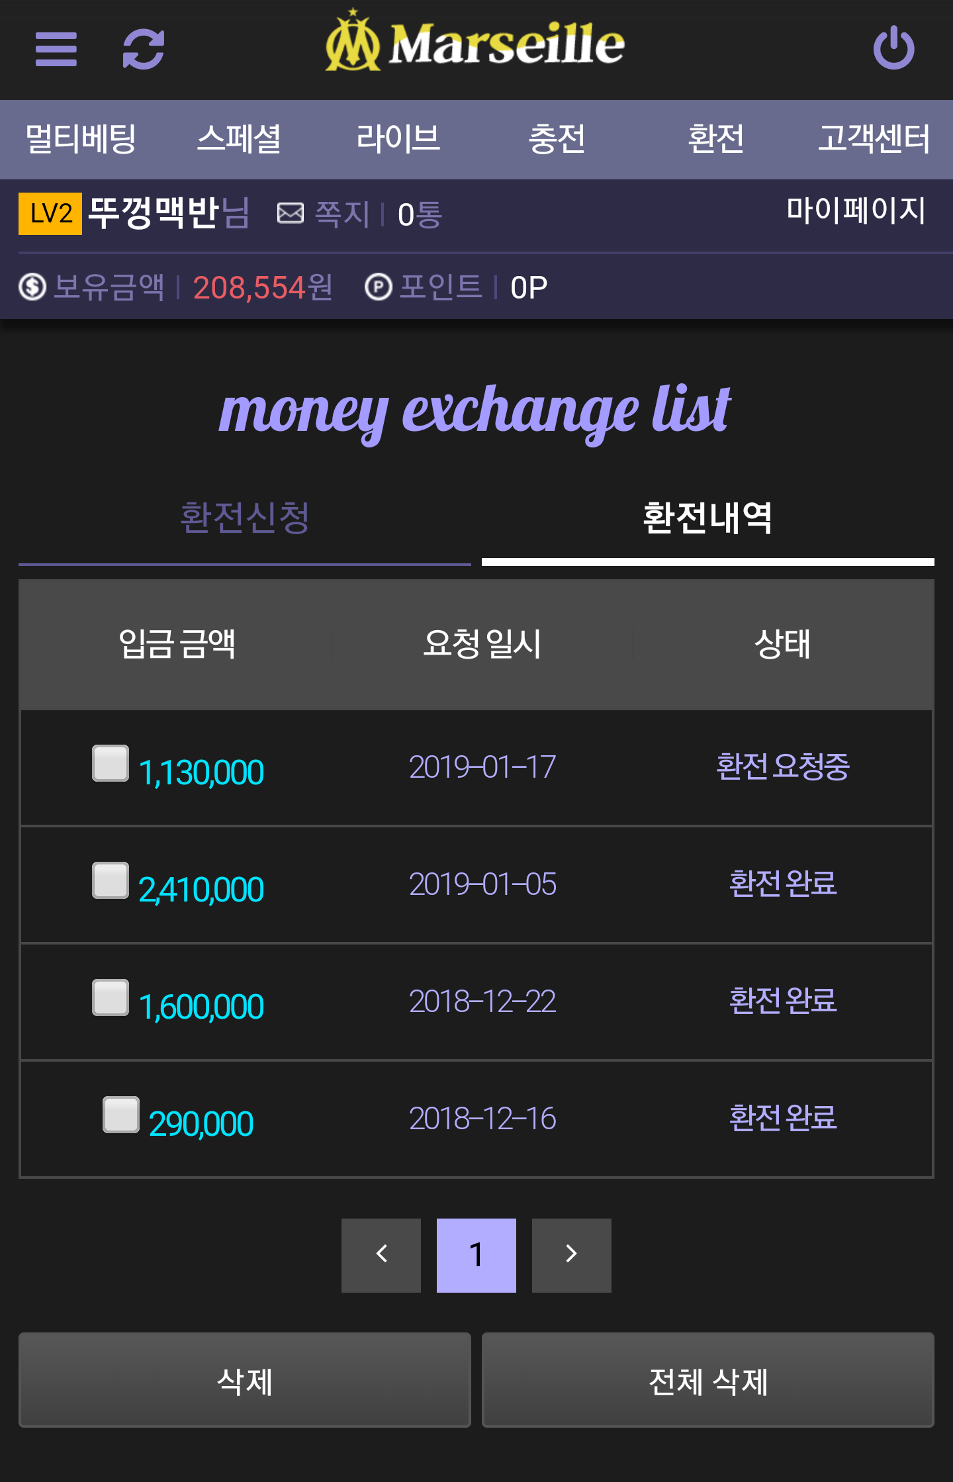This screenshot has width=953, height=1482.
Task: Go to next page arrow
Action: pyautogui.click(x=572, y=1255)
